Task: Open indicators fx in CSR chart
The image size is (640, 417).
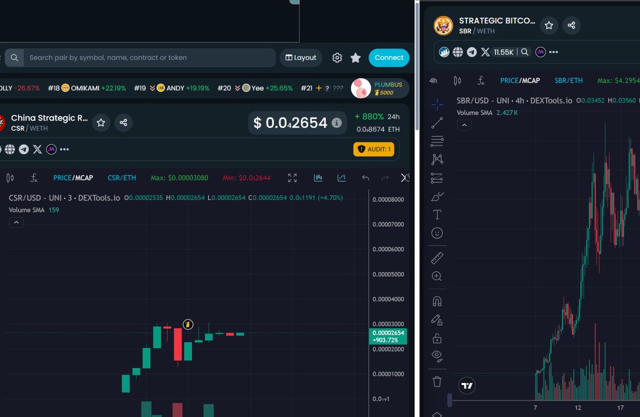Action: coord(34,178)
